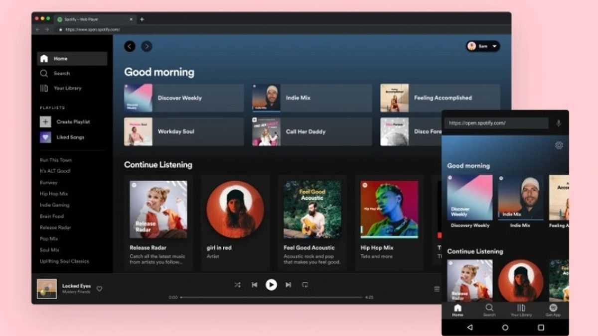Go back with the Spotify back arrow
The width and height of the screenshot is (598, 336).
point(130,46)
